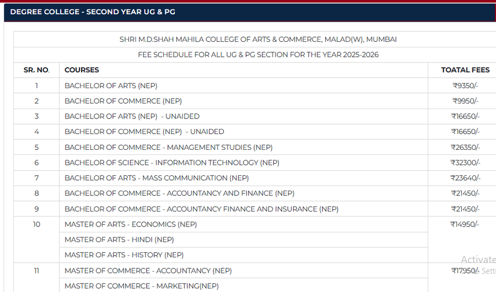The width and height of the screenshot is (496, 292).
Task: Select Accountancy Finance and Insurance (NEP) course
Action: pos(201,209)
